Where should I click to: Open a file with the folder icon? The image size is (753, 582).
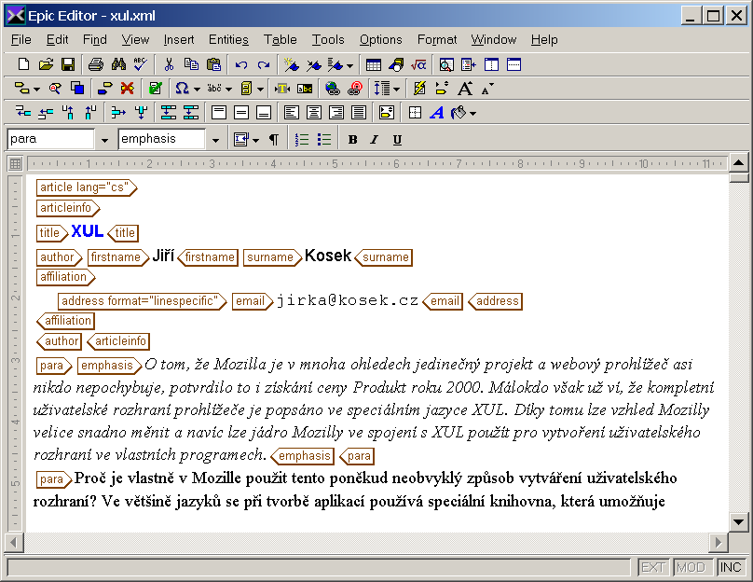46,64
